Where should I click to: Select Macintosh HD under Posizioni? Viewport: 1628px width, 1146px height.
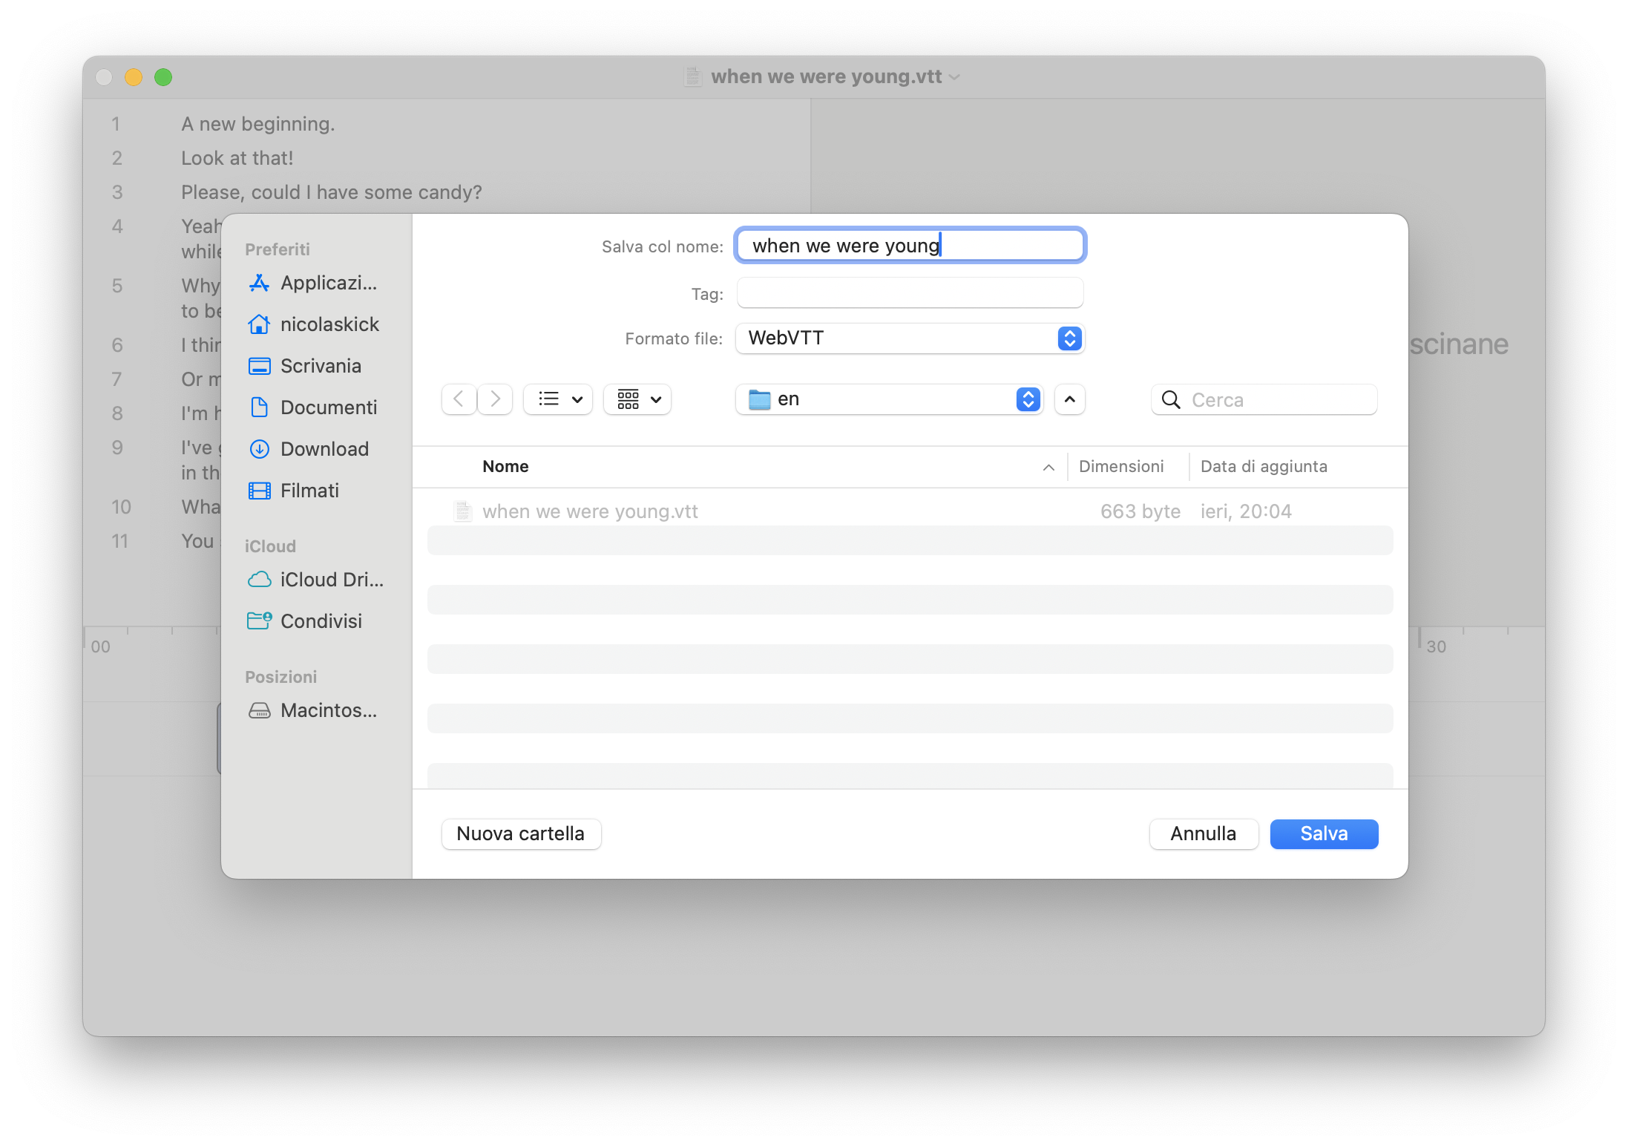click(x=313, y=710)
